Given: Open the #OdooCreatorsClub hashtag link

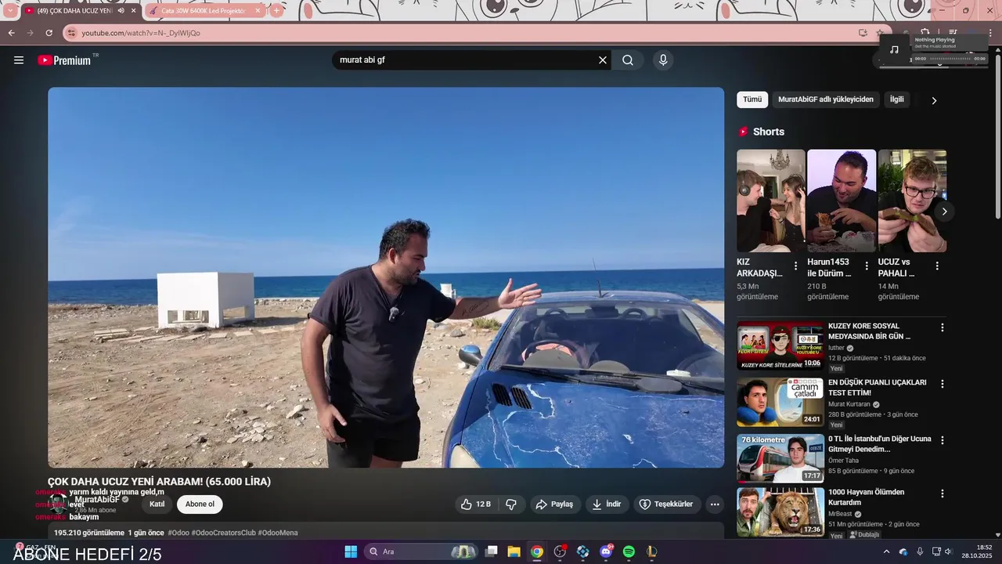Looking at the screenshot, I should [x=223, y=533].
